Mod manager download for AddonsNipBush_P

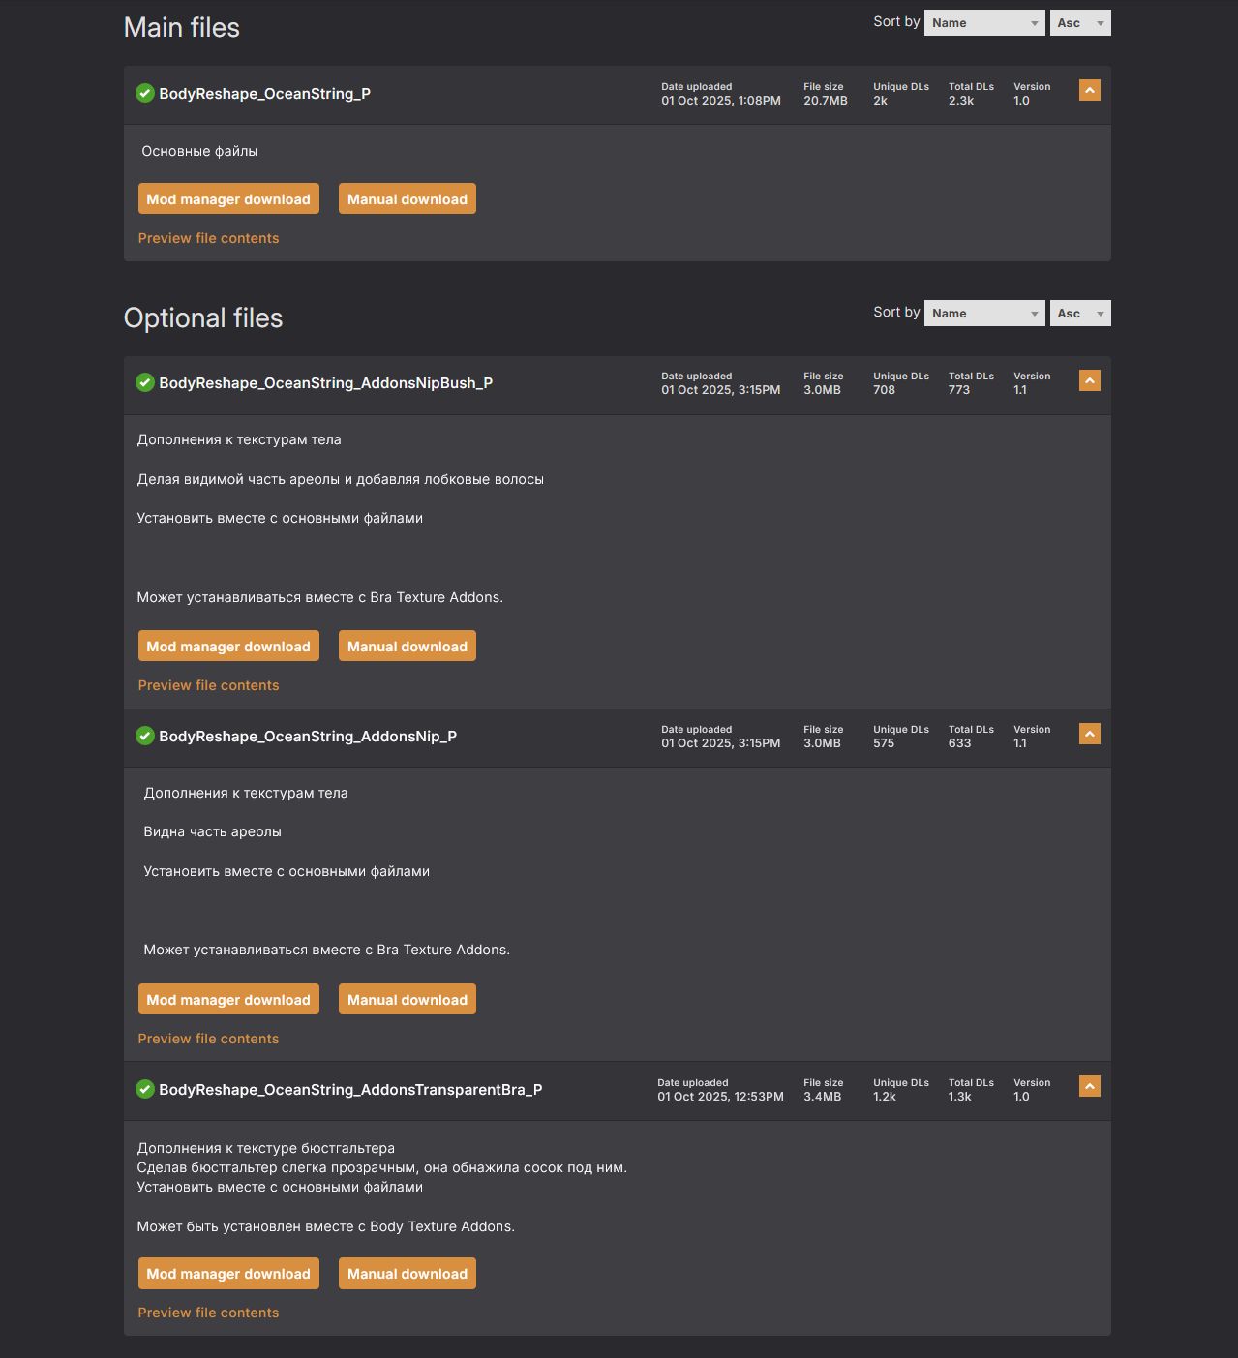228,647
